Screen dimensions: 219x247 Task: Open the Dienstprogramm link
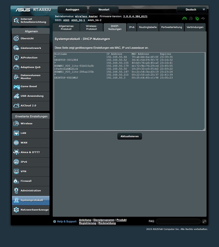pos(104,220)
